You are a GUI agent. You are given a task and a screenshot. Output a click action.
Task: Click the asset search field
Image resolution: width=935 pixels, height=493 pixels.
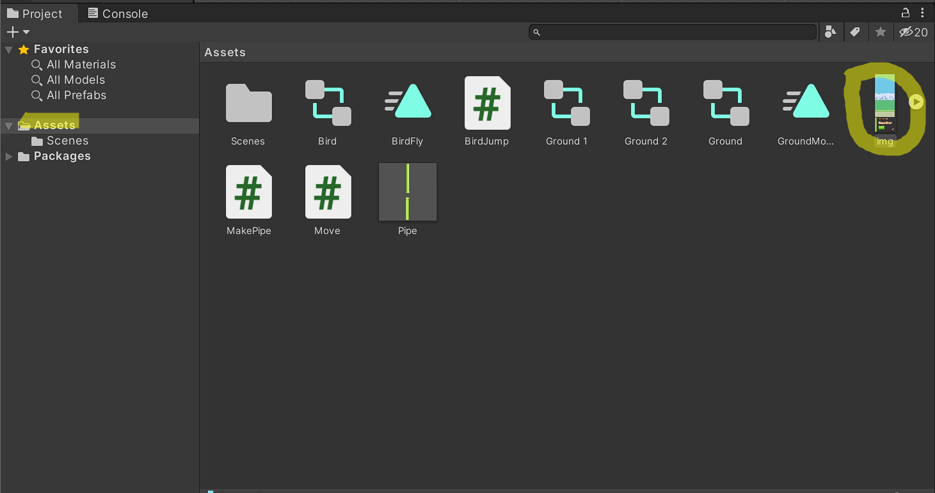coord(672,32)
